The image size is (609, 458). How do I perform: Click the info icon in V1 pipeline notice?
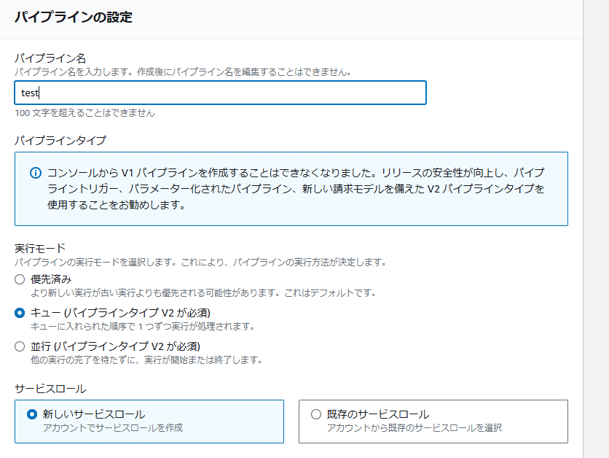[36, 173]
